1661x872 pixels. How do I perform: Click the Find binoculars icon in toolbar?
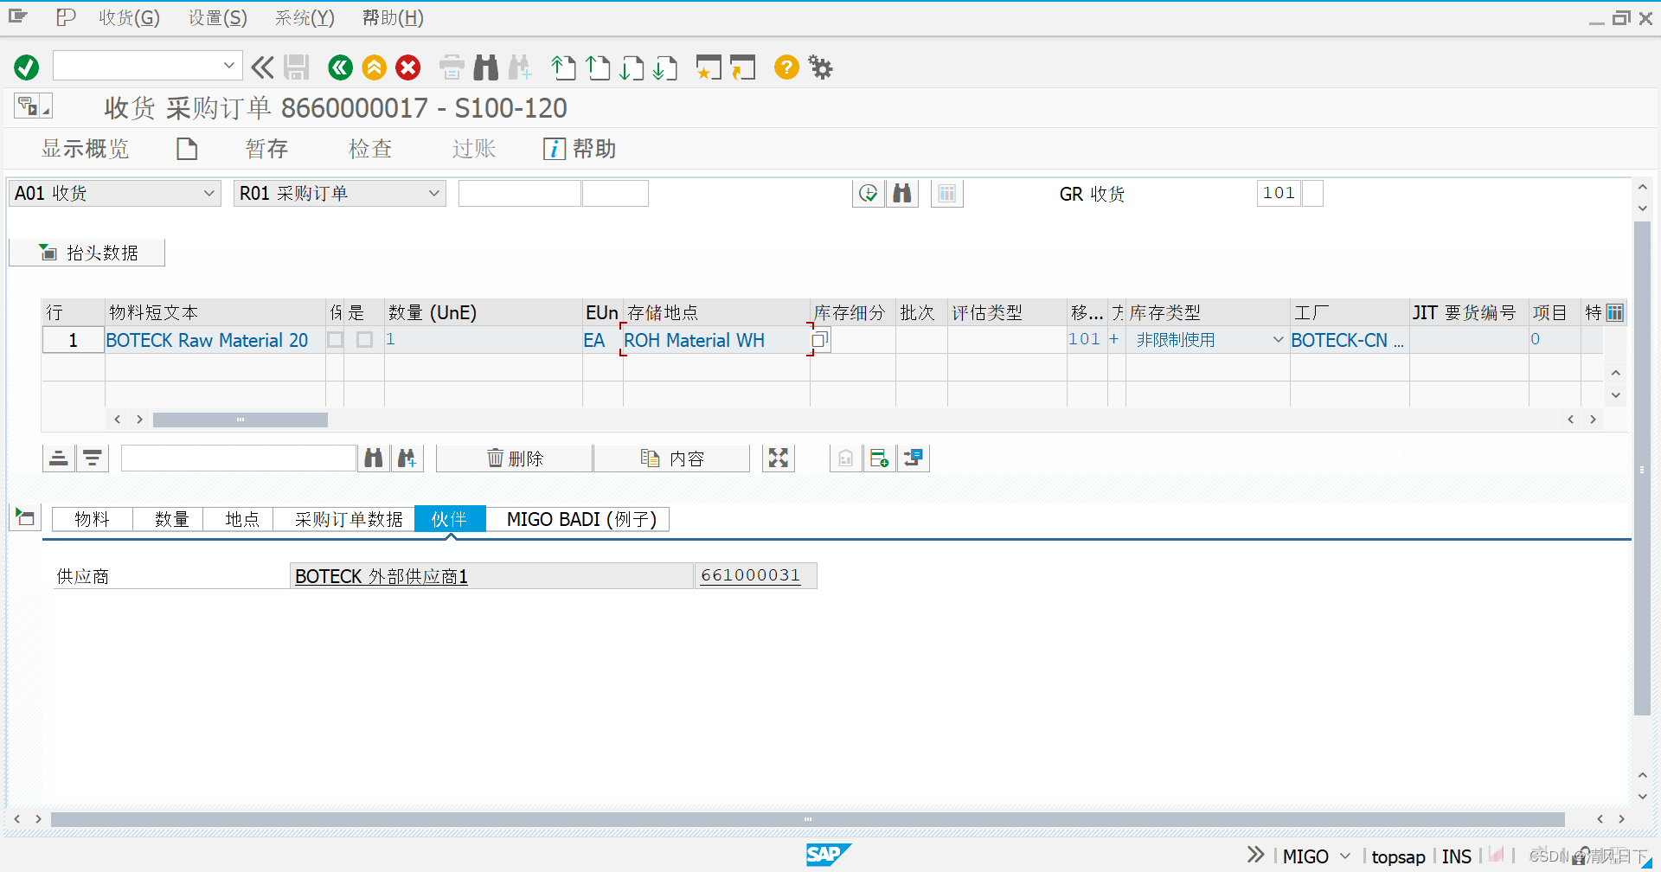pos(486,67)
